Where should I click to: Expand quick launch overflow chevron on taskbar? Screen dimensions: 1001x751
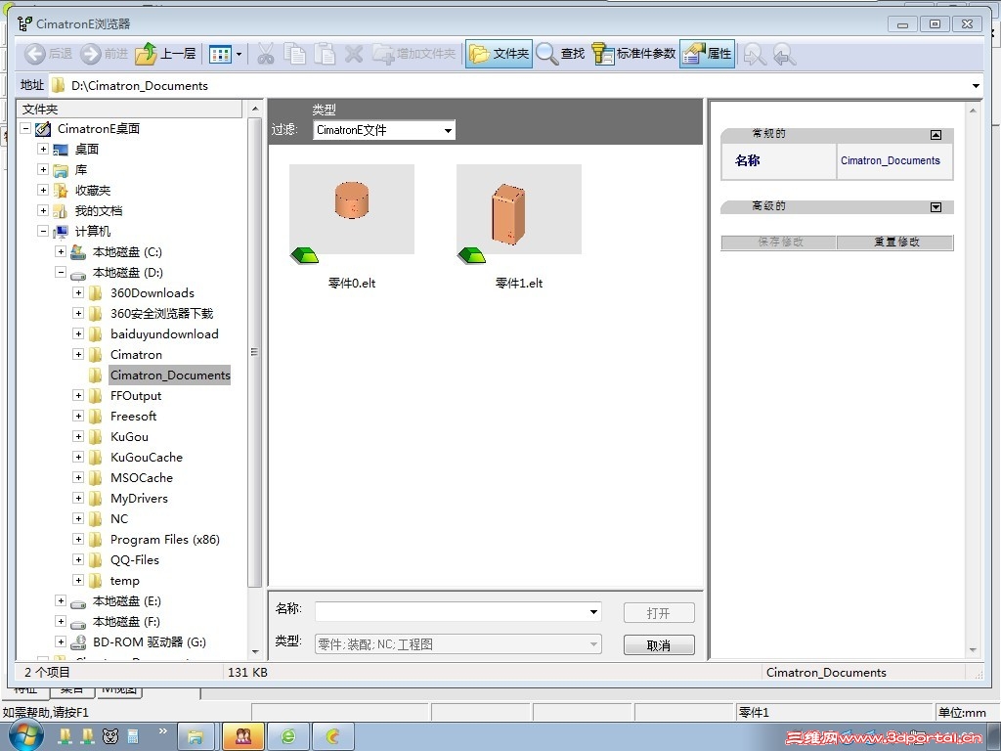[x=163, y=730]
